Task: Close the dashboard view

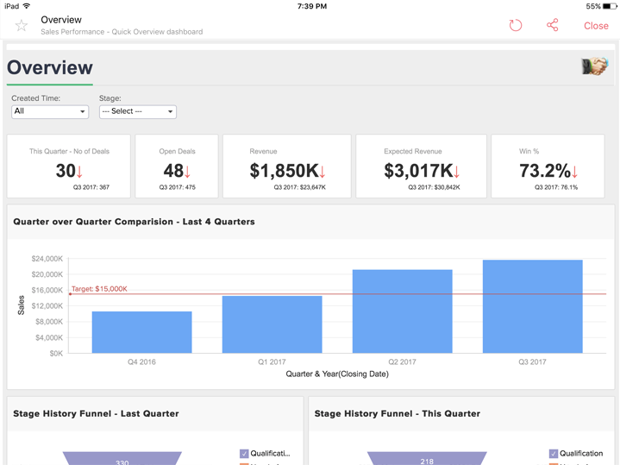Action: tap(596, 26)
